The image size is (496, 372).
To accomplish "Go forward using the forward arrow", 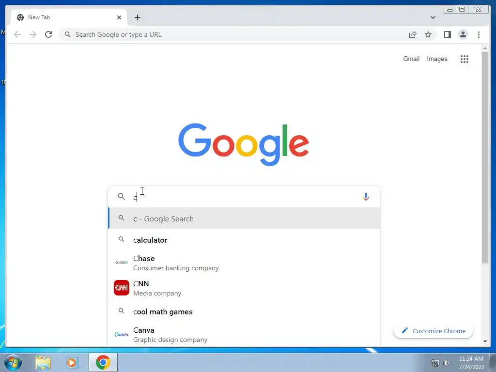I will pos(33,34).
